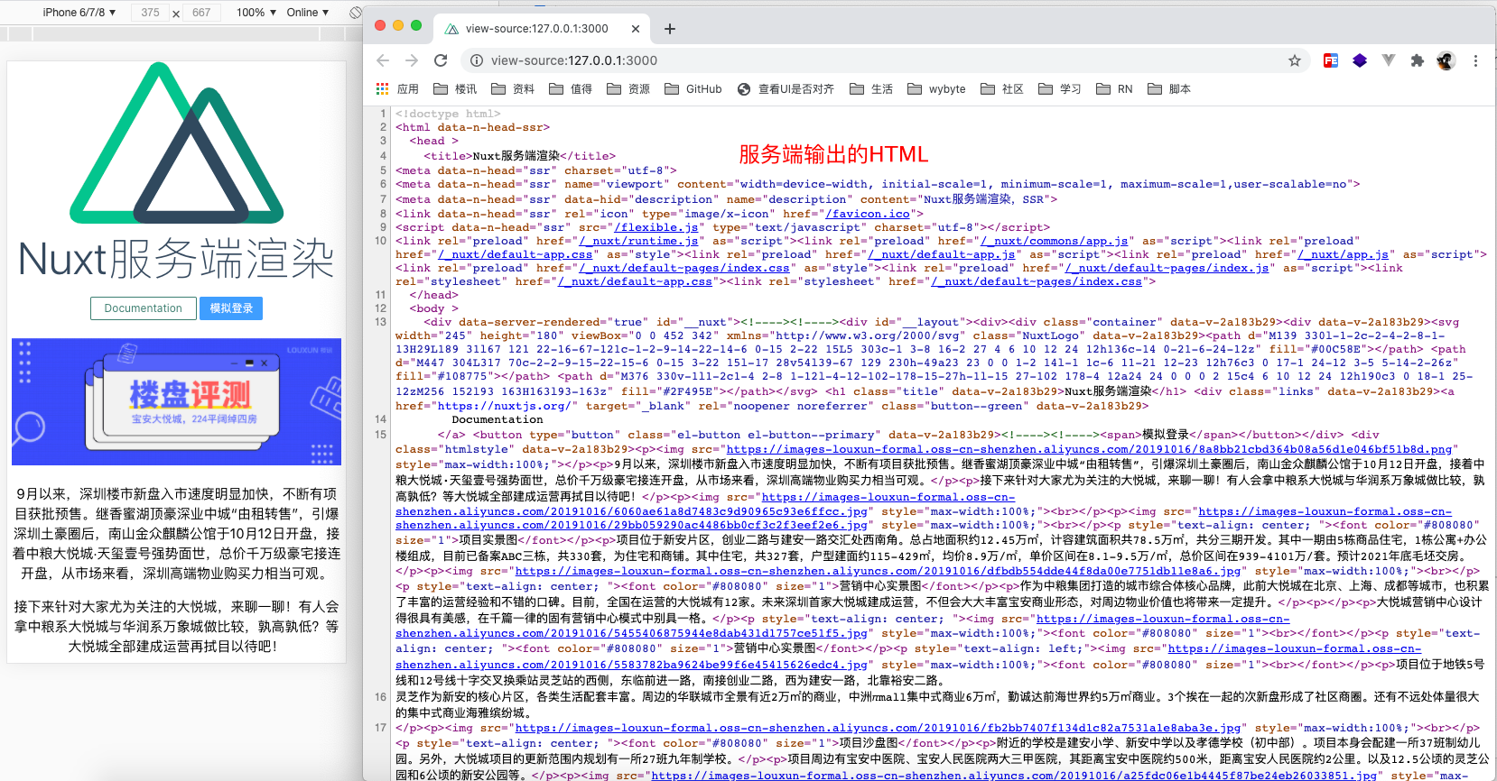Go forward in the view-source window

pos(412,60)
